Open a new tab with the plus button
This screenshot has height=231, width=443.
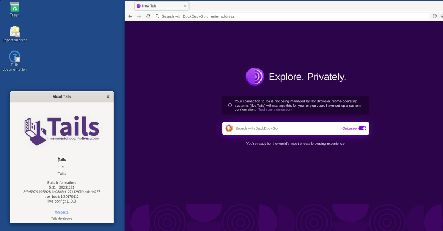[194, 6]
